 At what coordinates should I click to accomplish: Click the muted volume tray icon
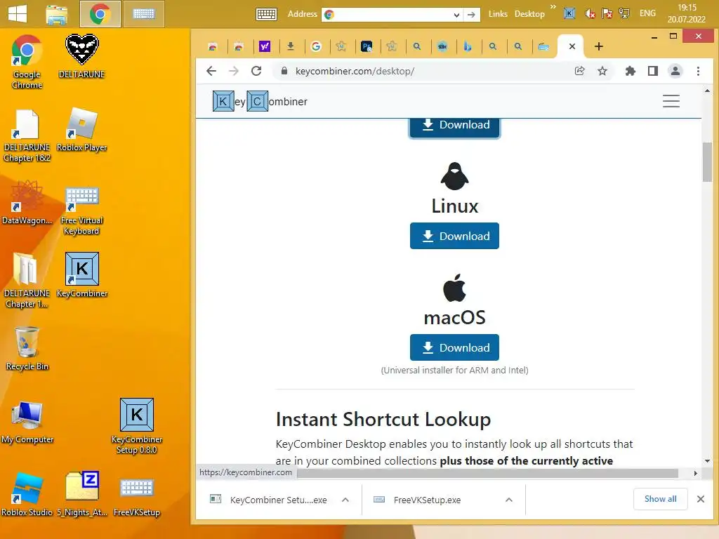coord(590,14)
